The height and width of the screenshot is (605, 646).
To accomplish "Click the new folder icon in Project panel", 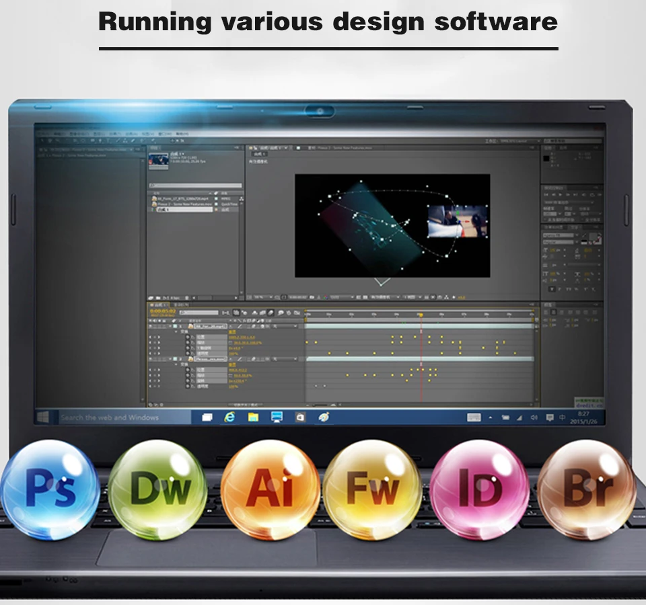I will [157, 298].
